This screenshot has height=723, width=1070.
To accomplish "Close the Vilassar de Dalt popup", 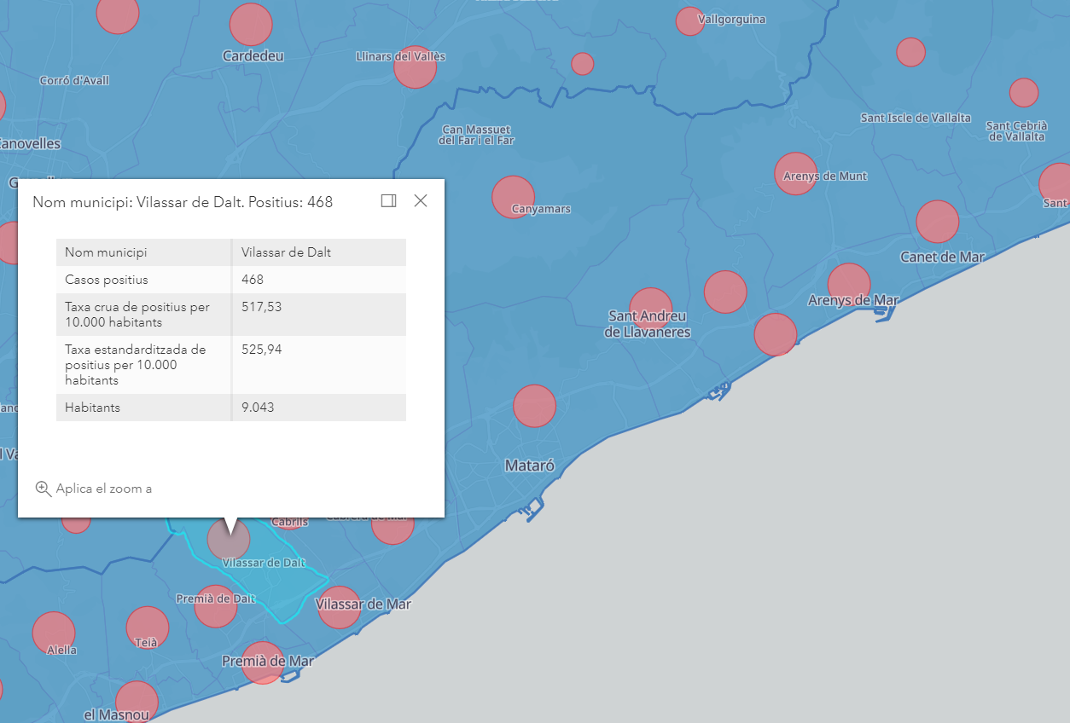I will coord(421,200).
